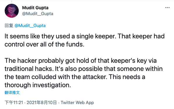174x109 pixels.
Task: Open the bold Mudit Gupta display name
Action: pos(35,8)
